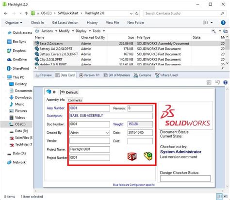Image resolution: width=230 pixels, height=200 pixels.
Task: Open the Bill of Materials tab
Action: coord(117,75)
